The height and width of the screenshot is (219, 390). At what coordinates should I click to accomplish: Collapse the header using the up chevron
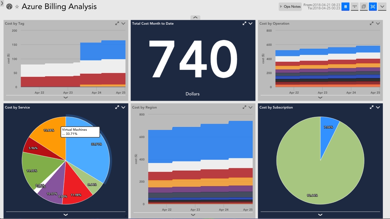(x=195, y=18)
